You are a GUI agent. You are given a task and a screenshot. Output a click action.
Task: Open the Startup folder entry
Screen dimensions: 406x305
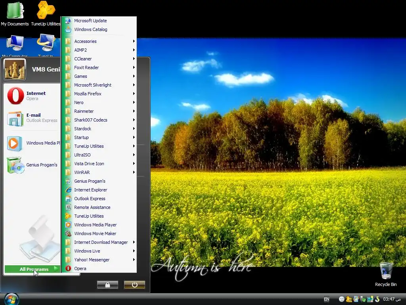[x=99, y=137]
